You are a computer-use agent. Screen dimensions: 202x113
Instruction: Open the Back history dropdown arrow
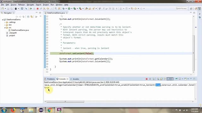(x=138, y=8)
